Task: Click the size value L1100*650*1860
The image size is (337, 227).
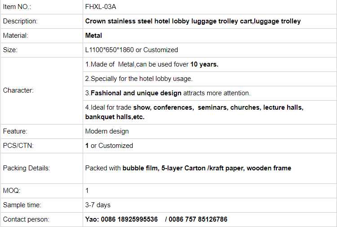Action: [131, 50]
